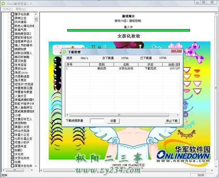Click the 停止下载 button

click(172, 121)
